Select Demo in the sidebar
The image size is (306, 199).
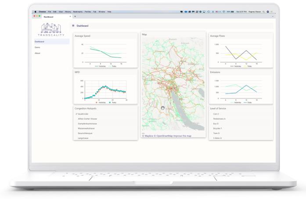[37, 47]
